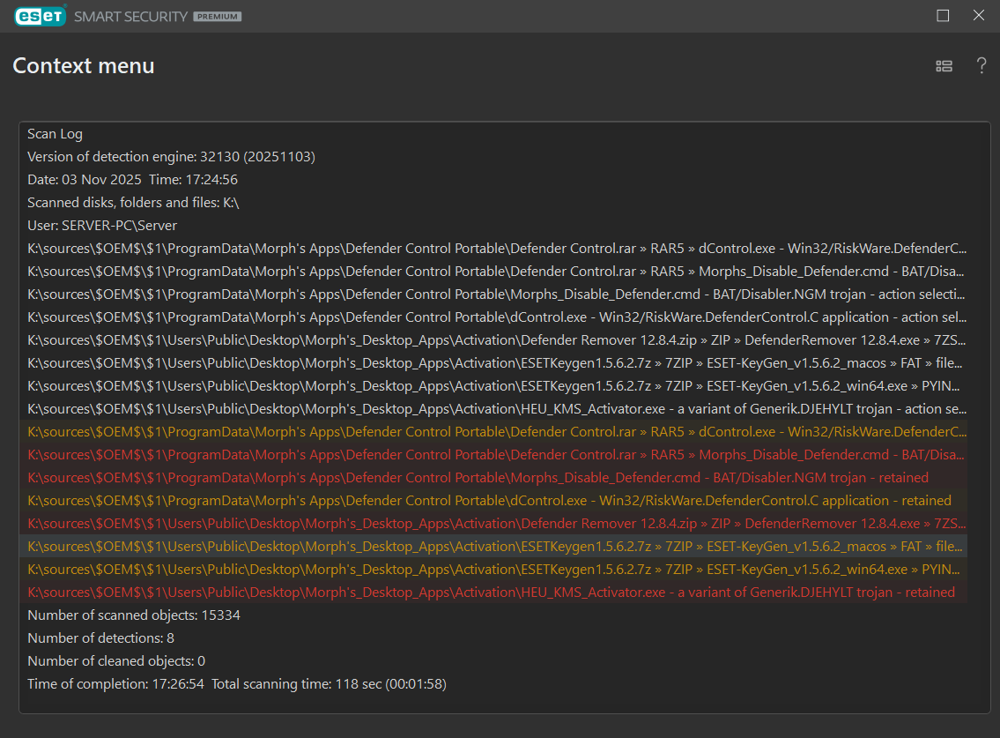The height and width of the screenshot is (738, 1000).
Task: Select the detection engine version line
Action: pyautogui.click(x=171, y=157)
